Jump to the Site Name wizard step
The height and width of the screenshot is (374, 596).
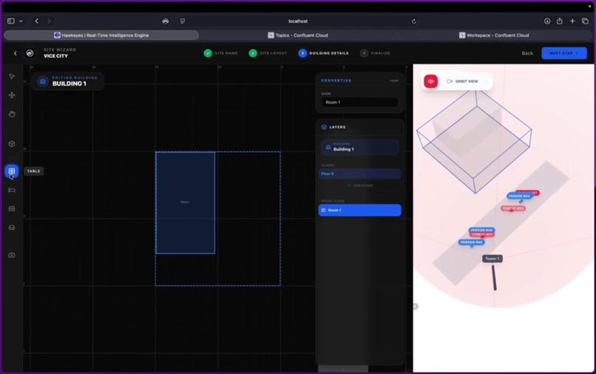(x=221, y=53)
